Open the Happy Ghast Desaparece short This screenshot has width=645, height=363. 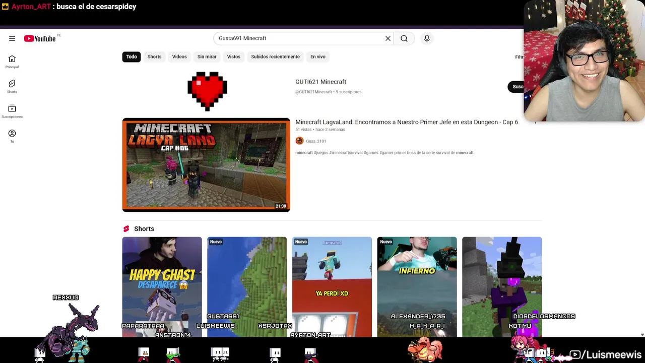pyautogui.click(x=162, y=286)
